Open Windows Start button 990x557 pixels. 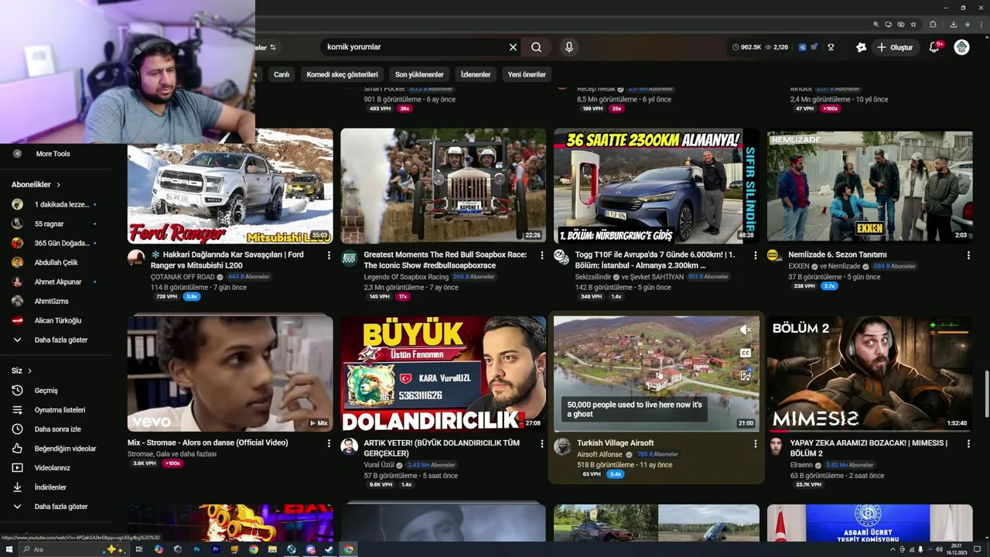10,549
